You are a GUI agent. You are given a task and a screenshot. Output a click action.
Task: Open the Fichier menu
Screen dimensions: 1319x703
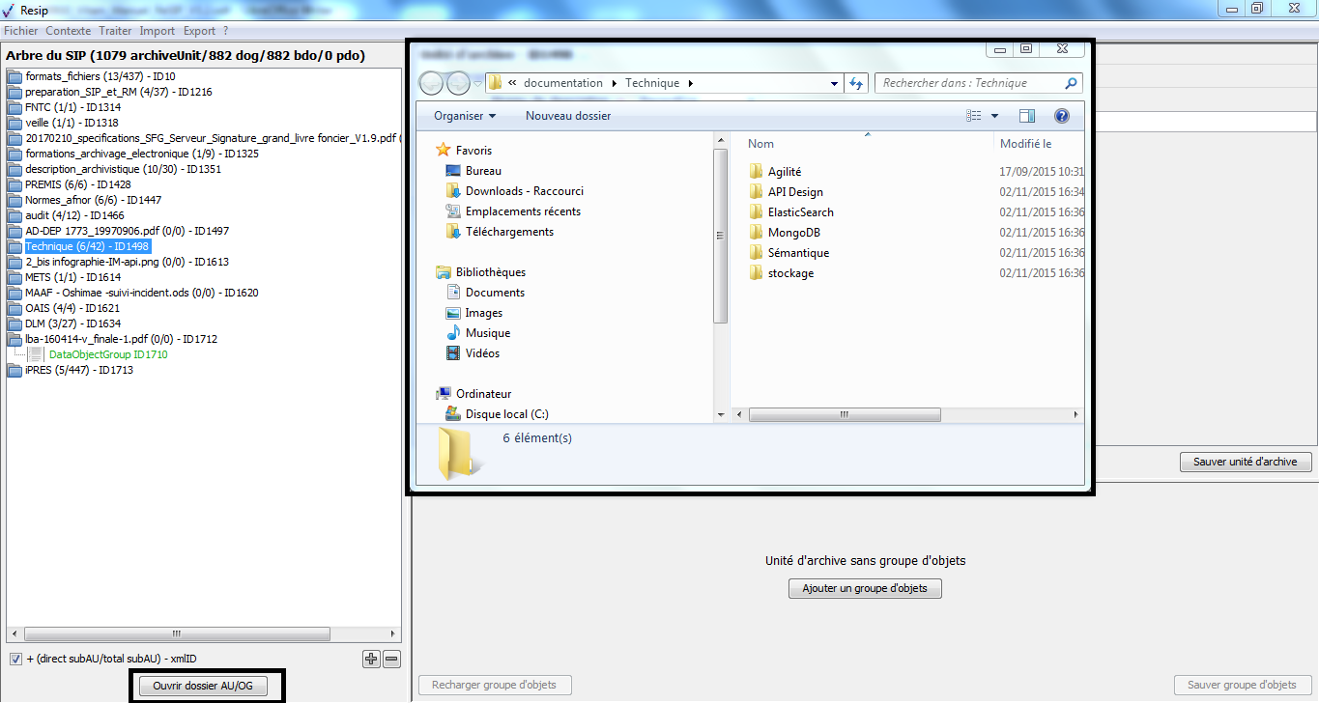pos(20,31)
